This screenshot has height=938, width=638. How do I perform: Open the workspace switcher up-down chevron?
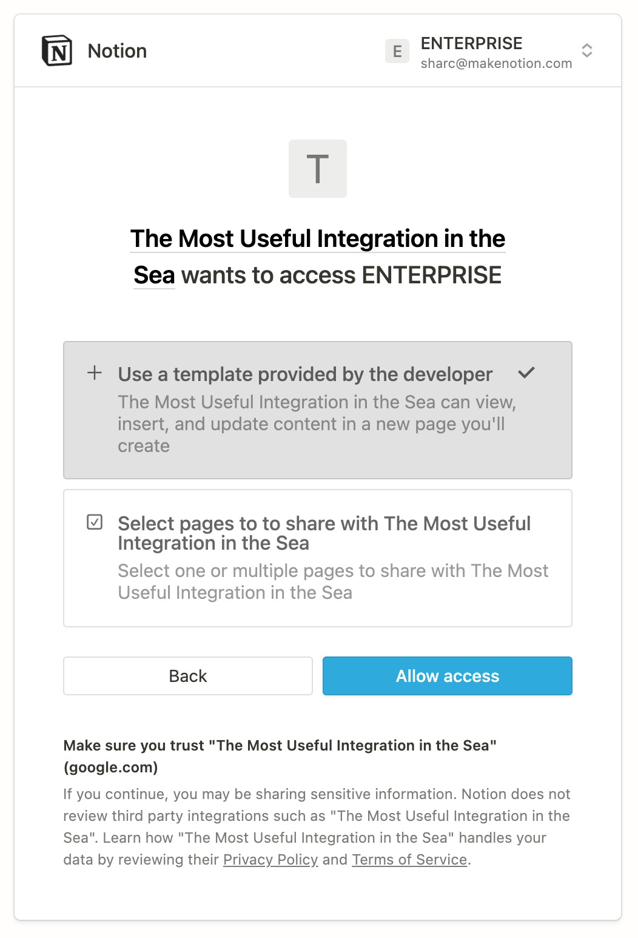(x=586, y=50)
